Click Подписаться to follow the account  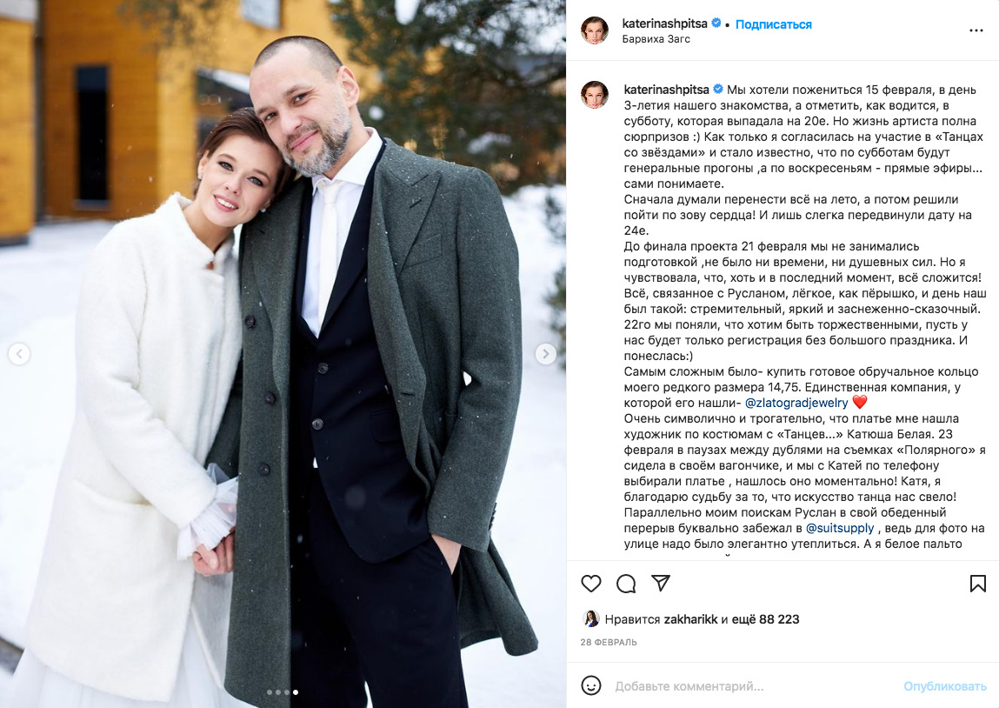[x=774, y=24]
